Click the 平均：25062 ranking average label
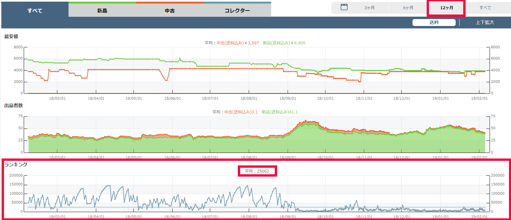Screen dimensions: 511x220 [257, 171]
